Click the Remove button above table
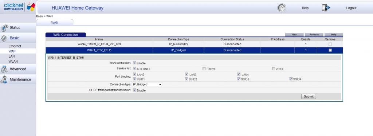The width and height of the screenshot is (373, 136). [x=314, y=35]
